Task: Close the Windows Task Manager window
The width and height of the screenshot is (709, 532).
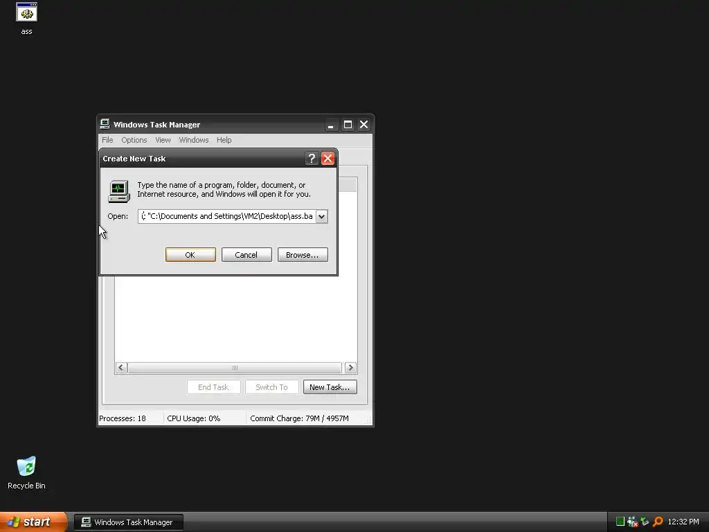Action: [x=364, y=125]
